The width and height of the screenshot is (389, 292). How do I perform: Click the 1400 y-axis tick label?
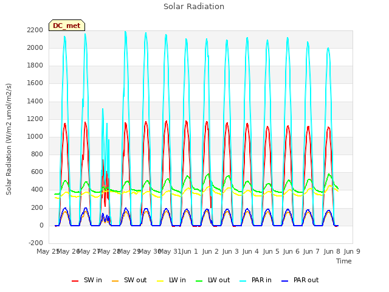[35, 102]
